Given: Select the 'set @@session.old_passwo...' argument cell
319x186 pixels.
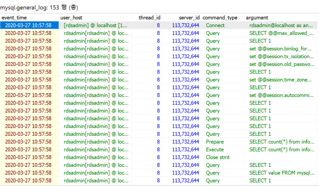Looking at the screenshot, I should 281,64.
